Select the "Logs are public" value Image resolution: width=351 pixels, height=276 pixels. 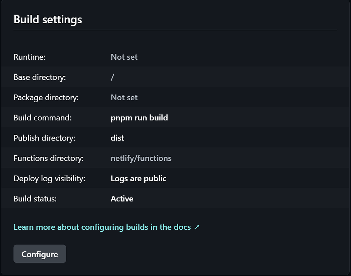point(138,178)
